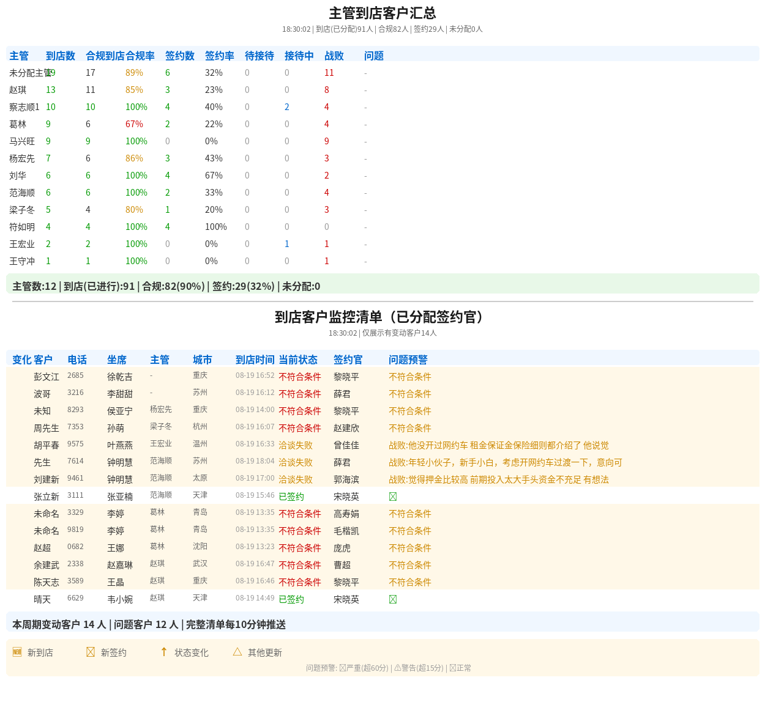Select supervisor 马兴旺 row name
This screenshot has width=765, height=702.
[x=22, y=141]
